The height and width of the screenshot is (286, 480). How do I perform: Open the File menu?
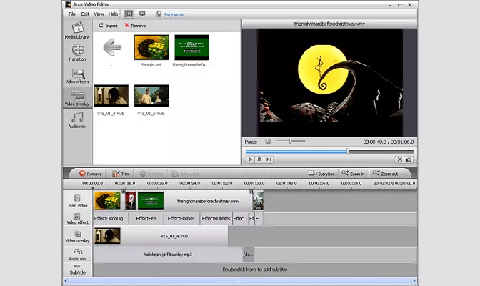[x=72, y=14]
